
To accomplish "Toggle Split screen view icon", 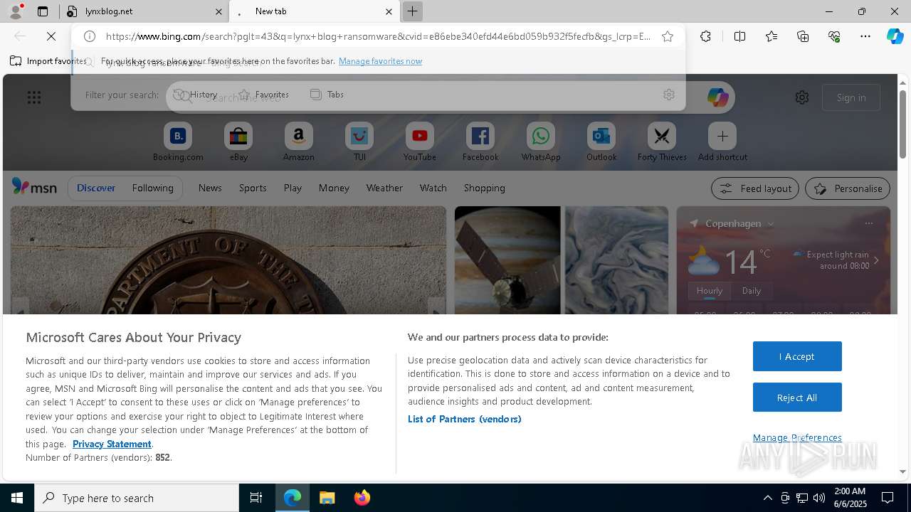I will coord(739,36).
